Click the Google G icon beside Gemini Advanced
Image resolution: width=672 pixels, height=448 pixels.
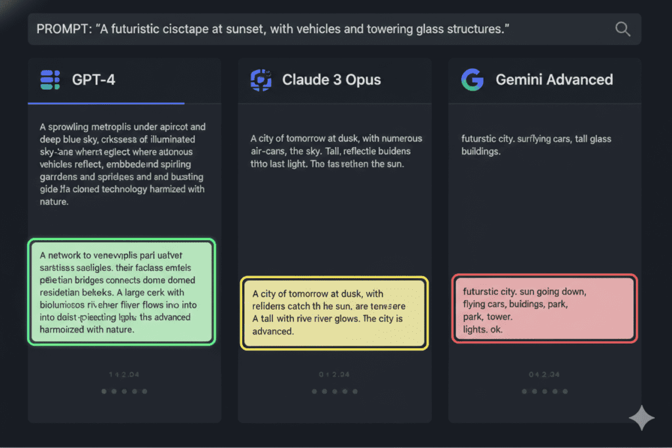pos(472,80)
